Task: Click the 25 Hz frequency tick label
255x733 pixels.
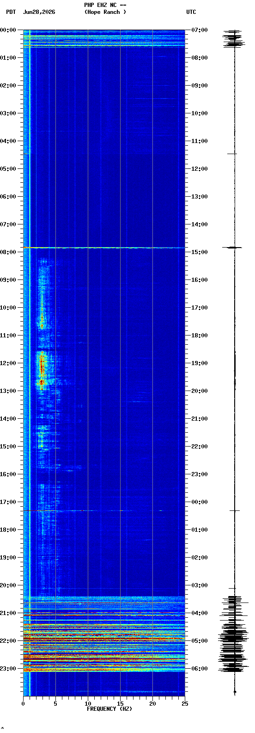Action: 185,704
